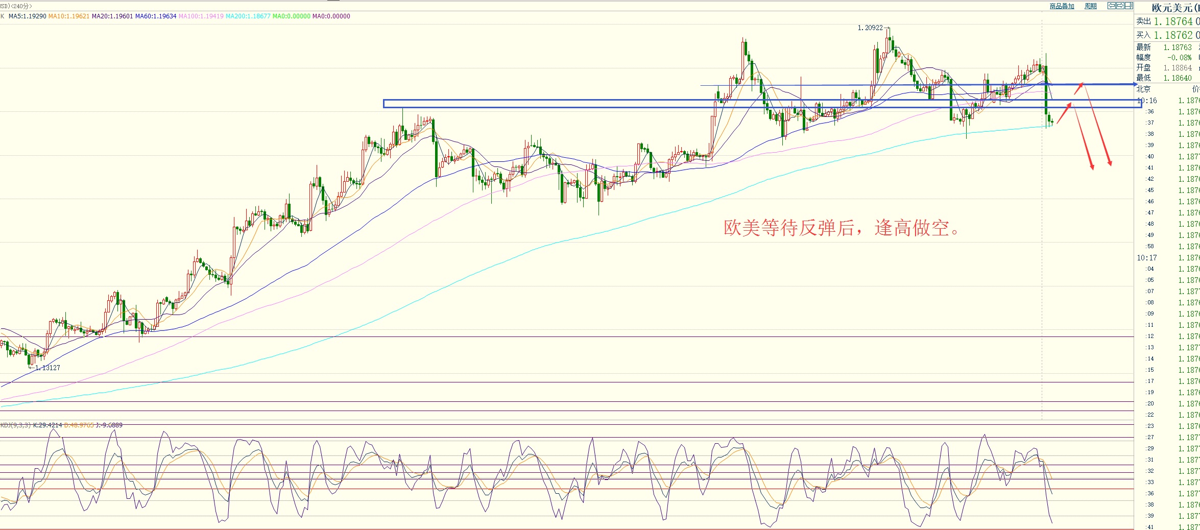
Task: Click the KDJ(9,3,3) indicator label
Action: coord(16,425)
